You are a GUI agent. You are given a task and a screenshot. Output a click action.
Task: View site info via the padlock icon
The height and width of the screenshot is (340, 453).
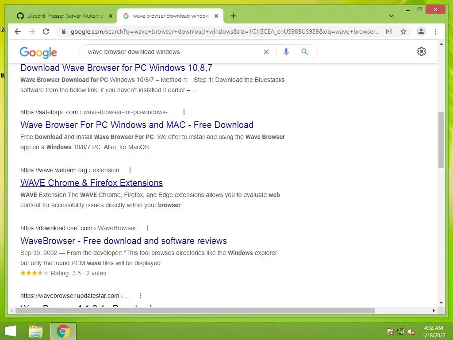[64, 31]
